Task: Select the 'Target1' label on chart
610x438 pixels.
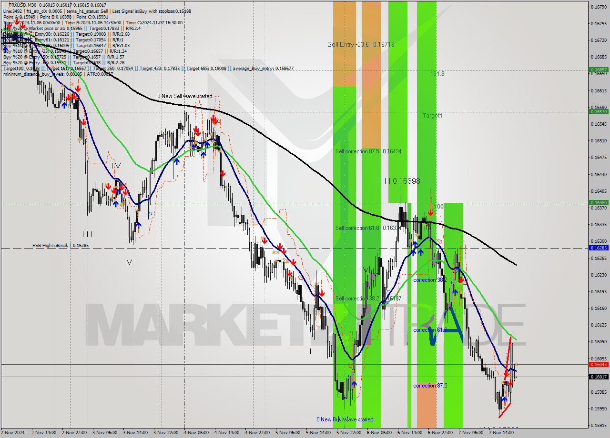Action: 432,116
